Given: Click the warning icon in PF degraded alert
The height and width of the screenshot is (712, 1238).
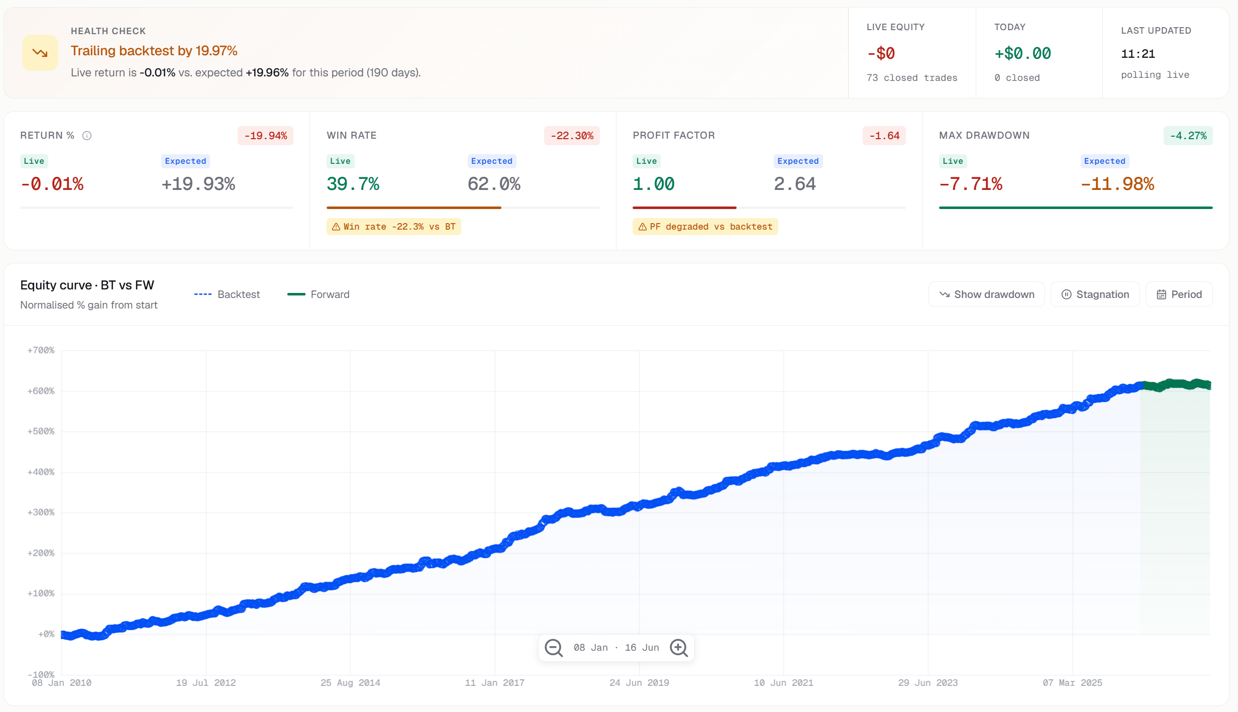Looking at the screenshot, I should point(642,227).
